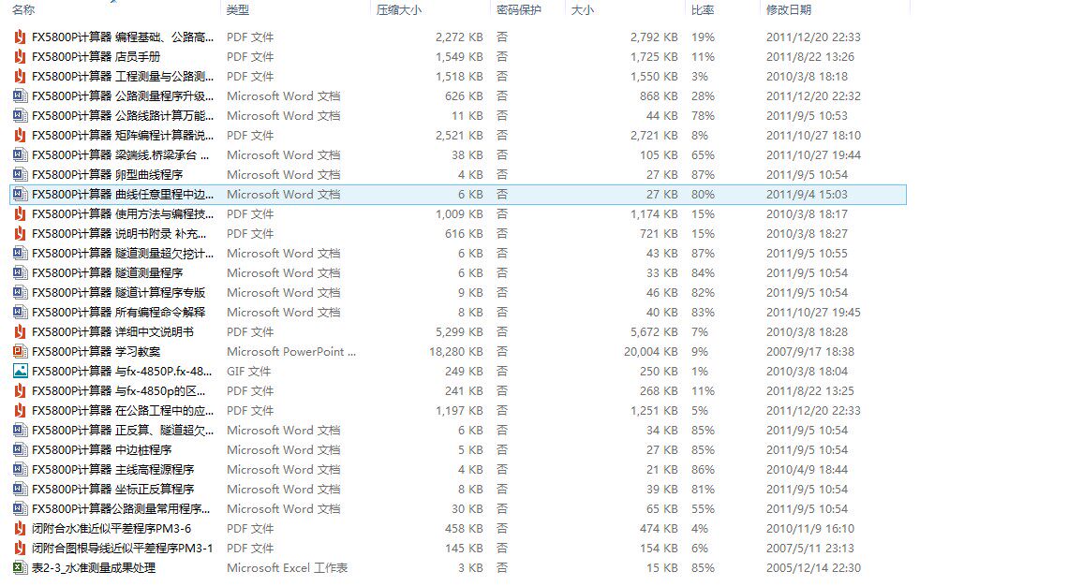The image size is (1068, 586).
Task: Click the Microsoft PowerPoint type cell
Action: tap(290, 352)
